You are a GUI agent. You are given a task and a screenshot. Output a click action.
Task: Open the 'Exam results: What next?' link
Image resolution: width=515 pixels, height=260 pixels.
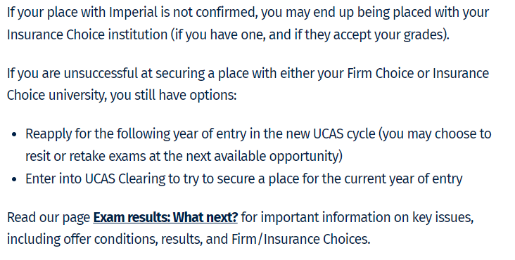coord(165,217)
